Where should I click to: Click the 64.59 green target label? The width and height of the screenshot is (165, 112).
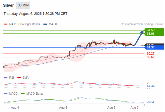[150, 30]
